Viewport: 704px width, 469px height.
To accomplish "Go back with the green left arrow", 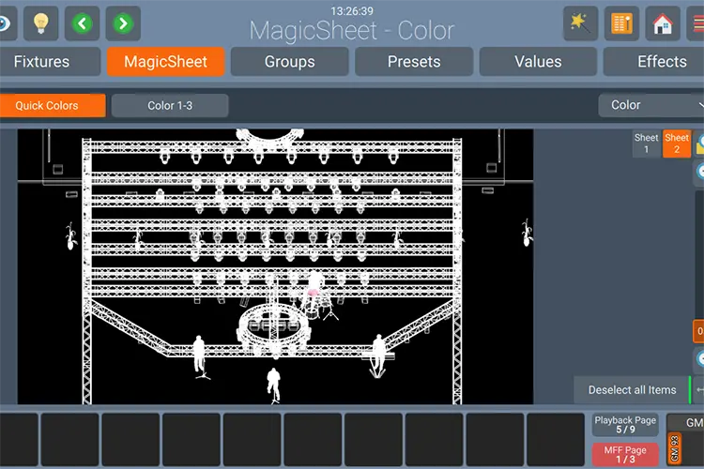I will coord(83,23).
